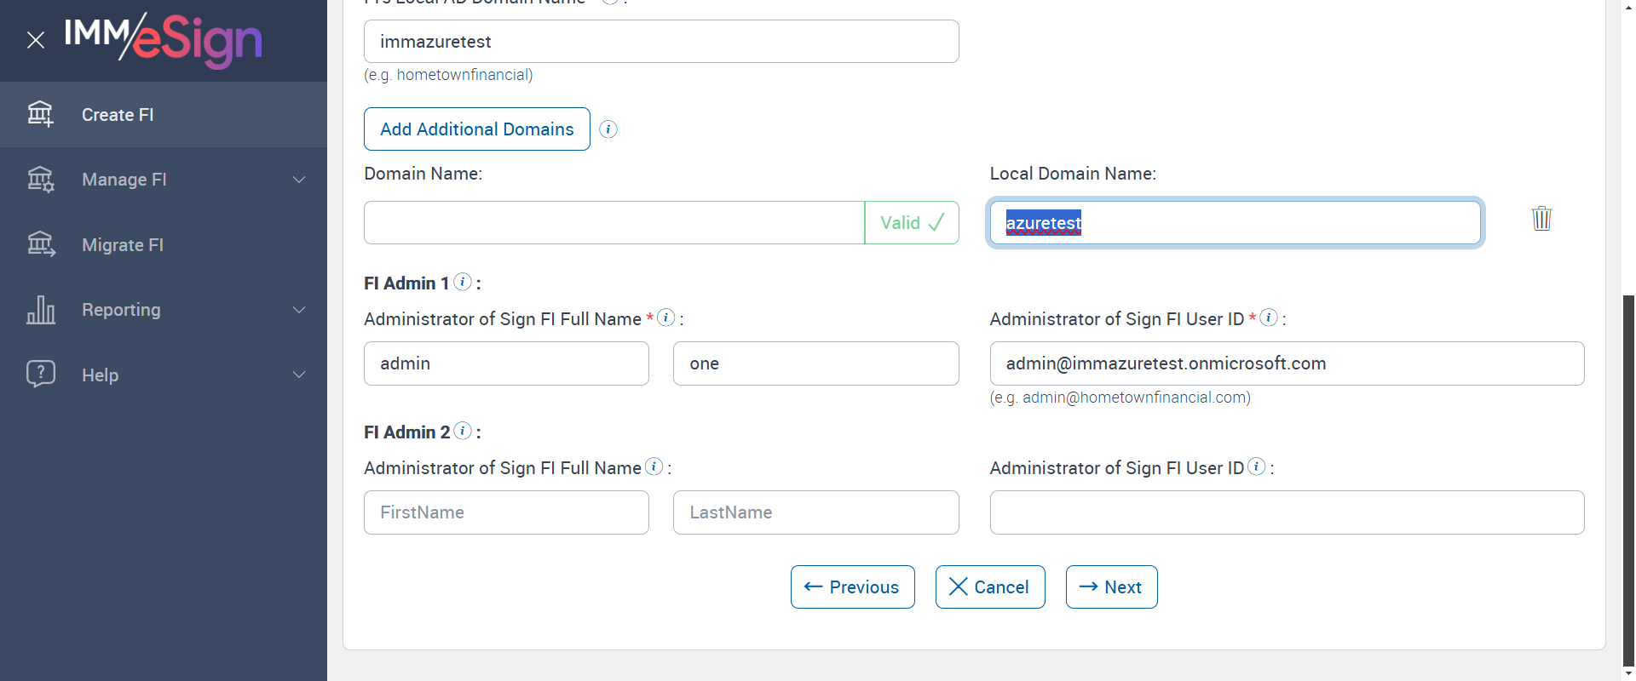Click the empty Domain Name input field

tap(613, 223)
